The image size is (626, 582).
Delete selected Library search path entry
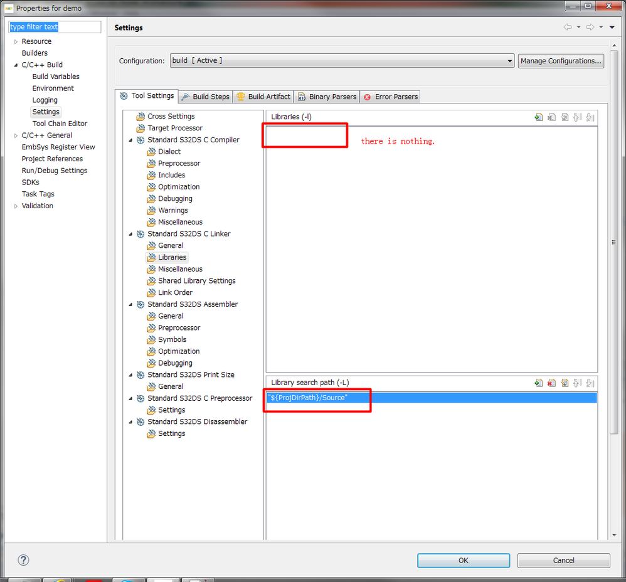tap(551, 383)
